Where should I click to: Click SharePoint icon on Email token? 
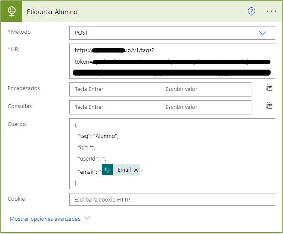(107, 170)
